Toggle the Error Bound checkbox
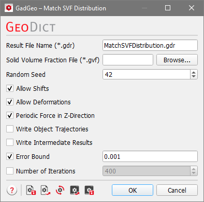The height and width of the screenshot is (202, 204). [x=10, y=156]
